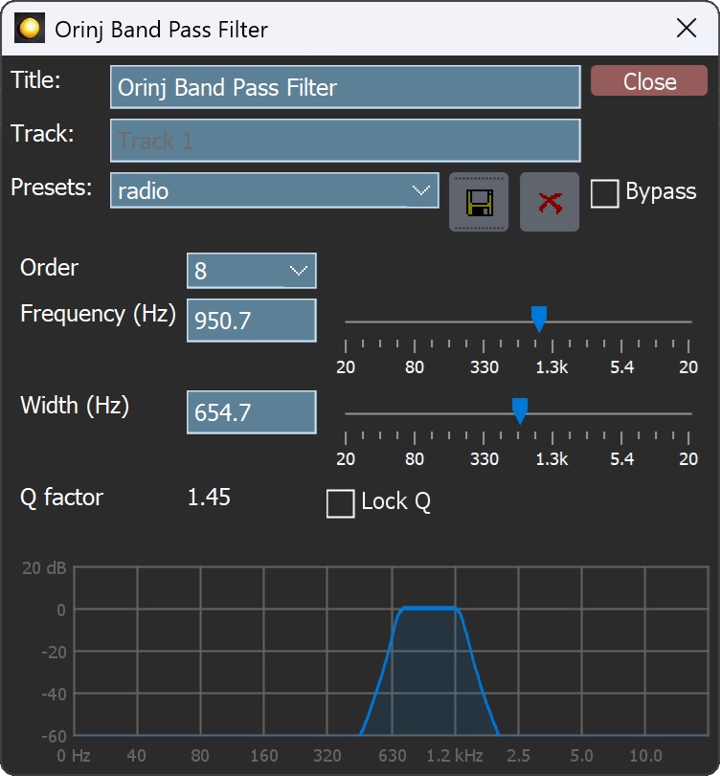Click the Width slider handle
The image size is (720, 776).
point(520,411)
